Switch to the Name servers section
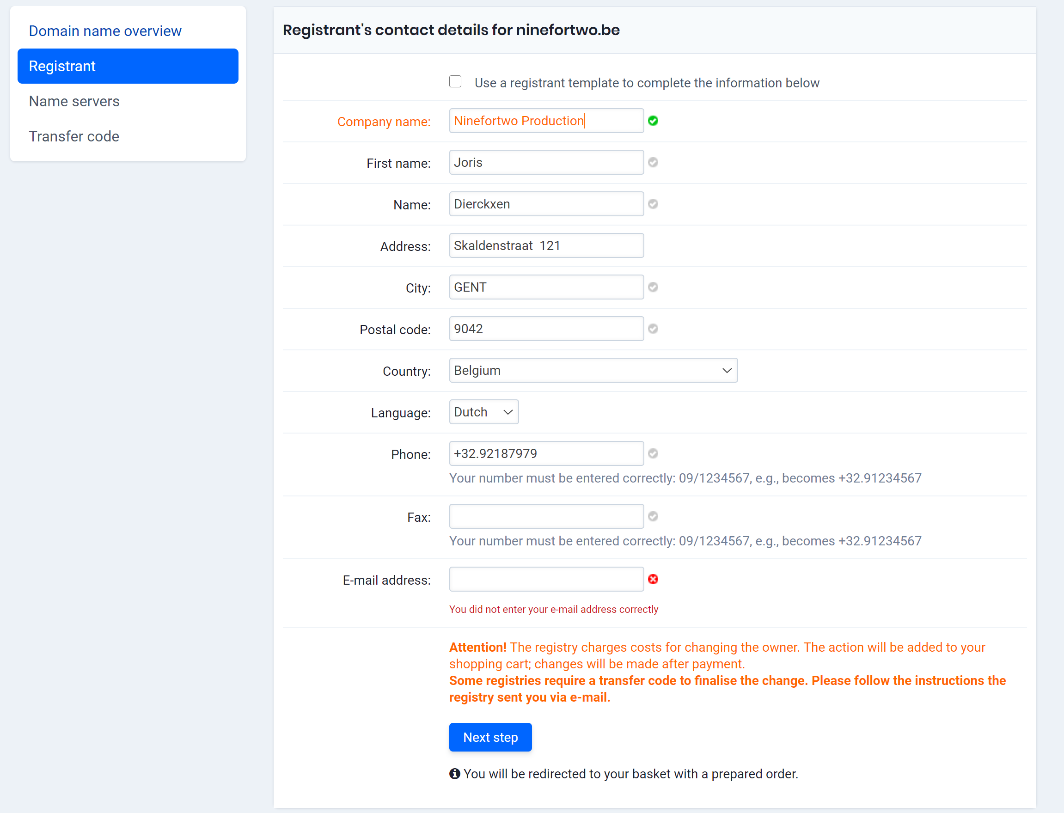This screenshot has height=813, width=1064. pos(74,101)
